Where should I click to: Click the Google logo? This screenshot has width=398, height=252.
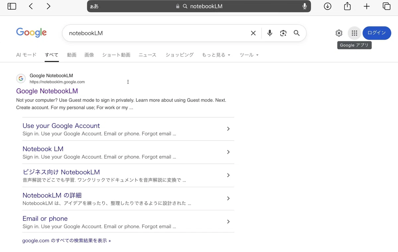32,33
